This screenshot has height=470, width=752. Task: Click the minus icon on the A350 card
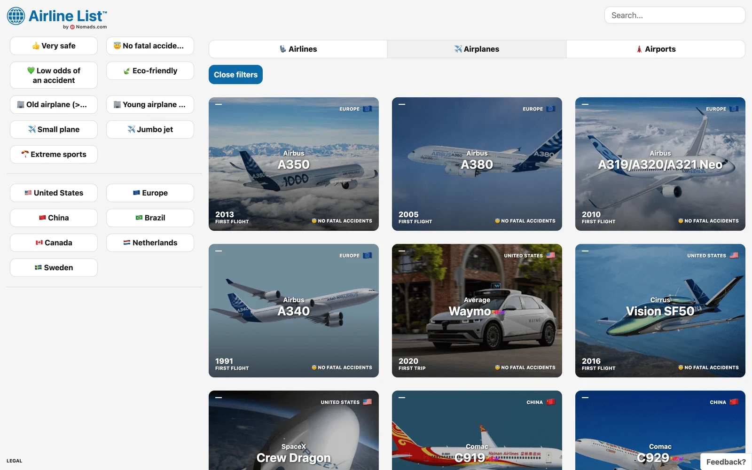click(219, 104)
